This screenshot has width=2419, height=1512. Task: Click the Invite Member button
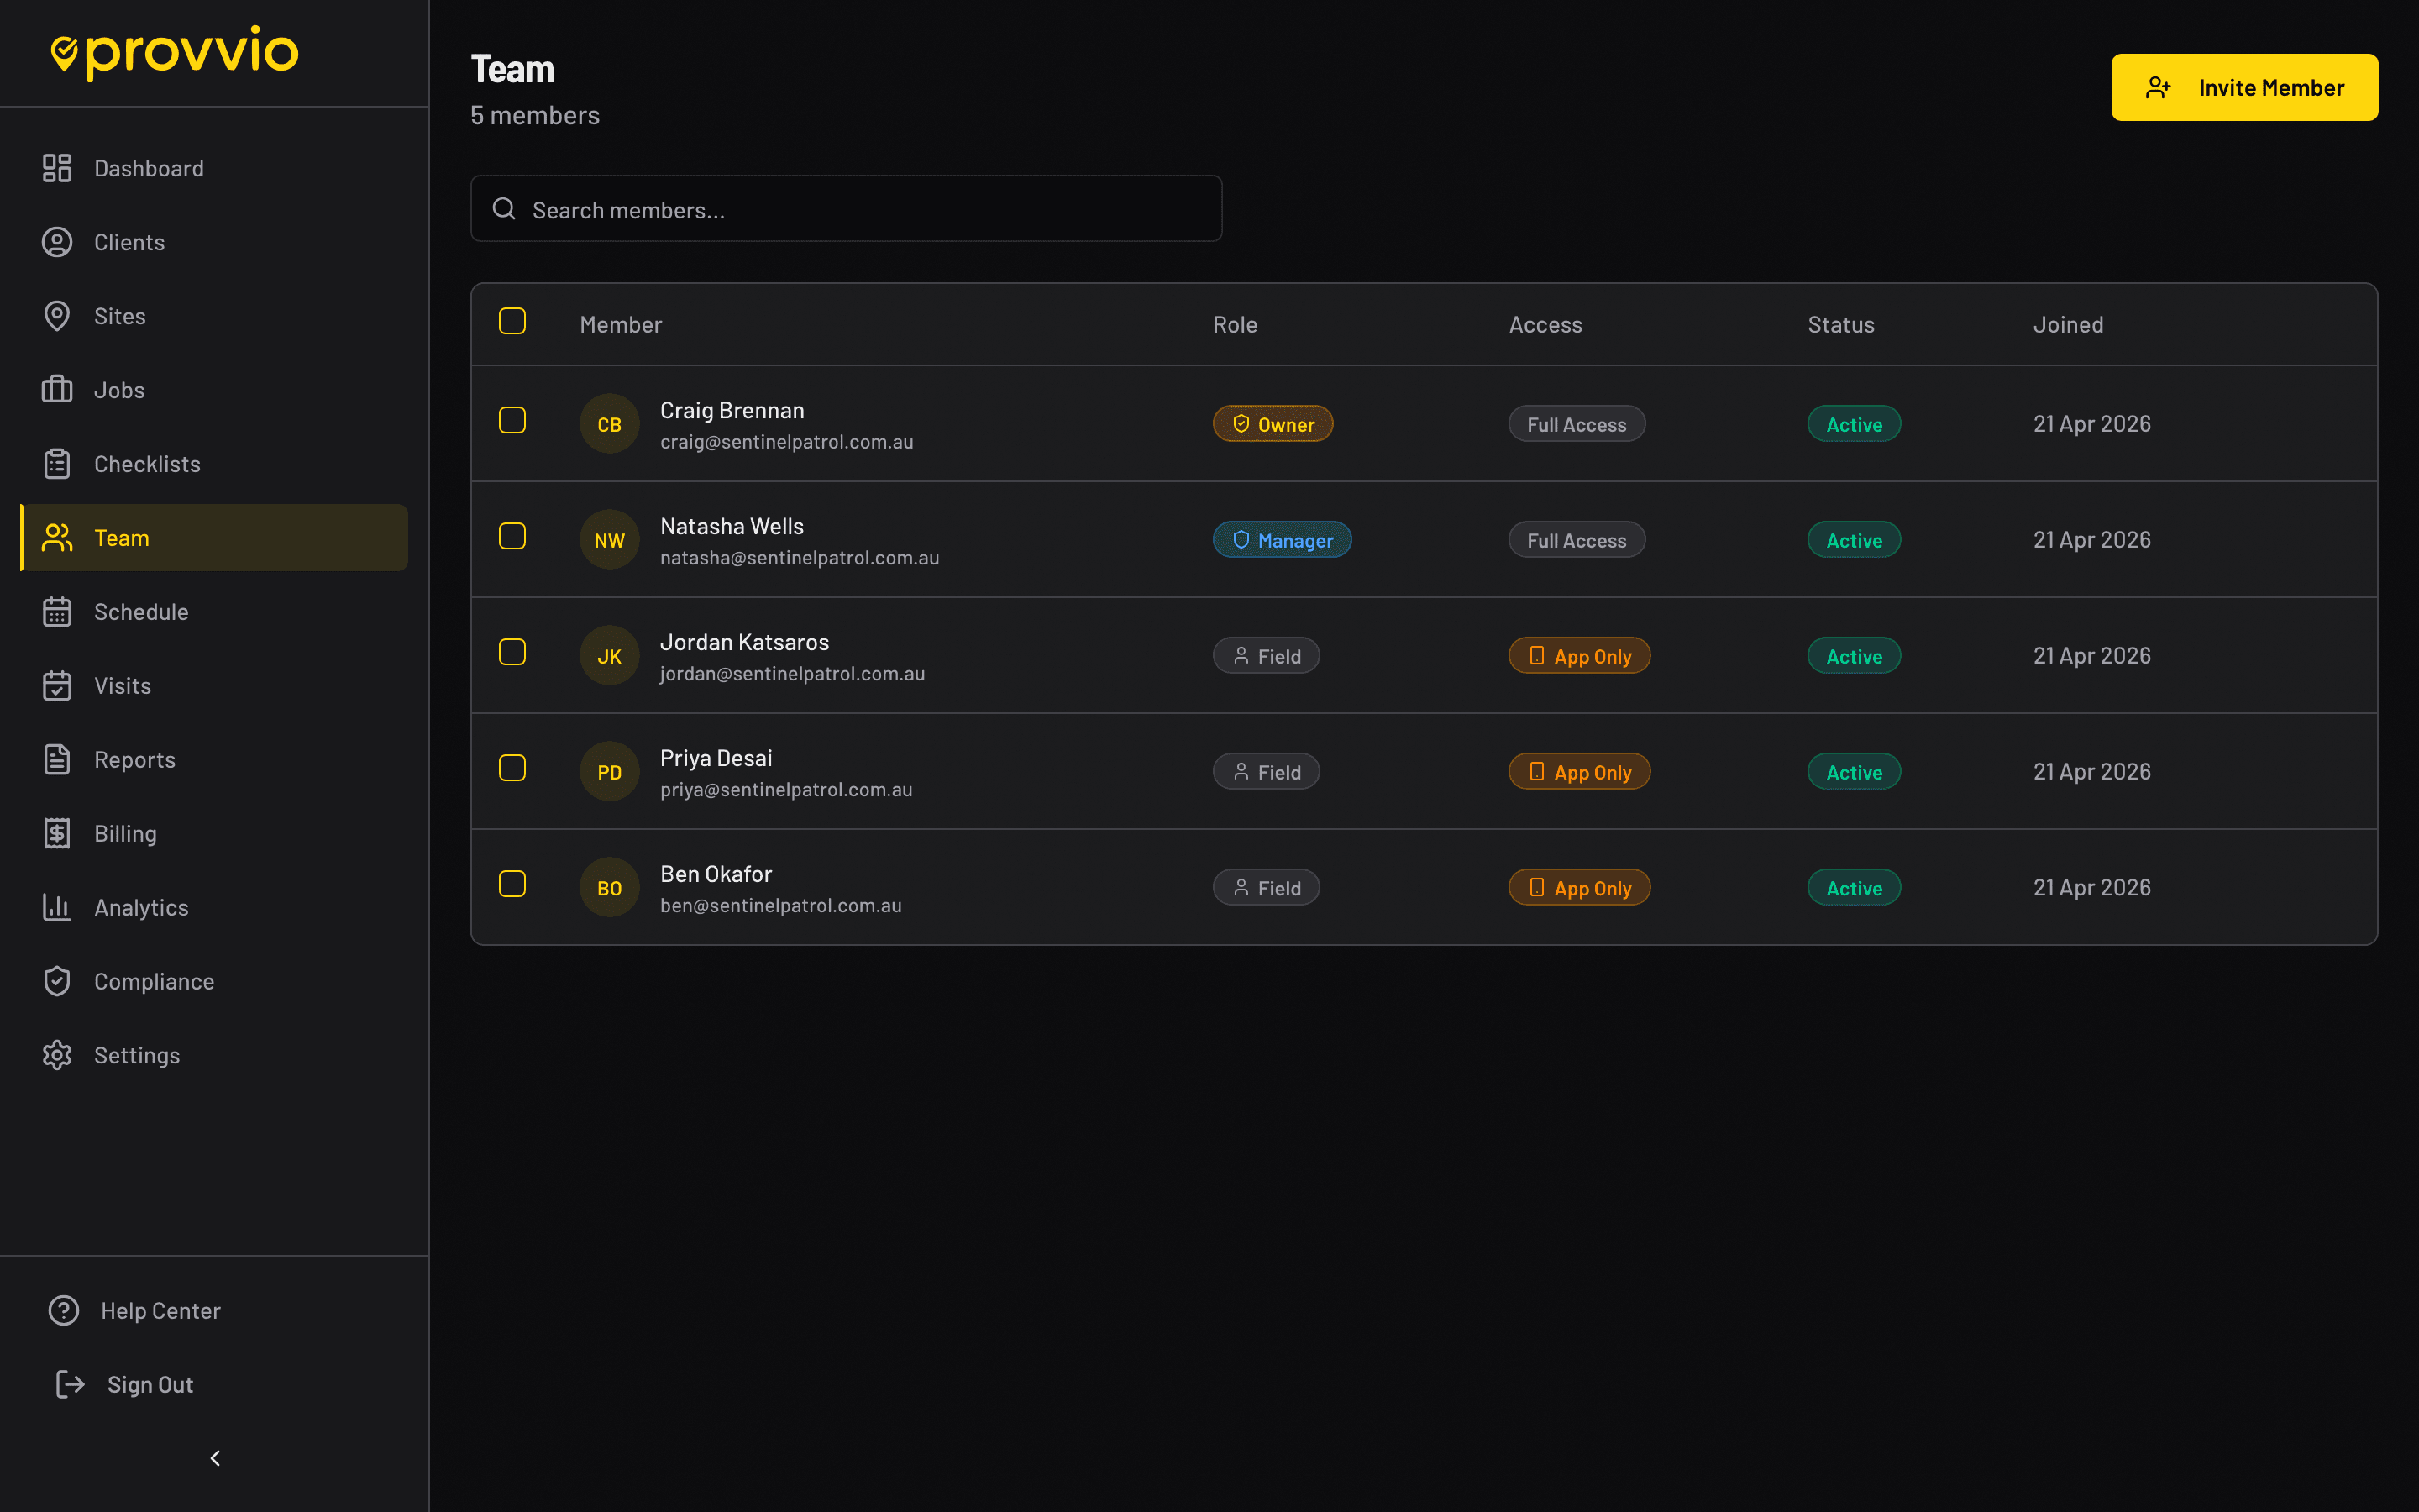[2244, 87]
